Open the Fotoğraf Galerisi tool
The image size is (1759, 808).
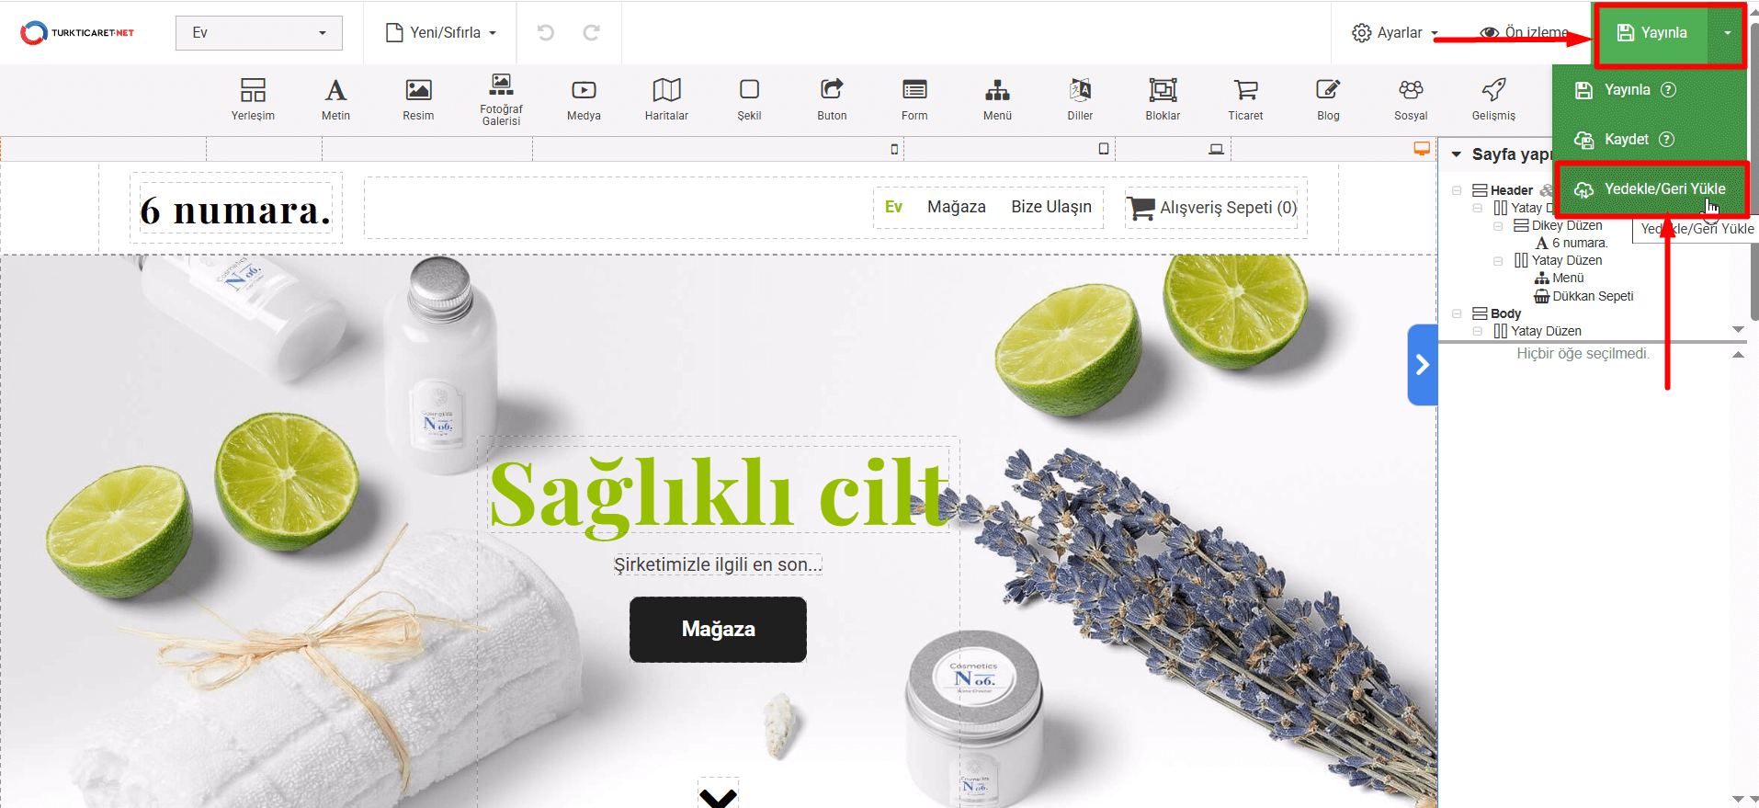pyautogui.click(x=501, y=98)
